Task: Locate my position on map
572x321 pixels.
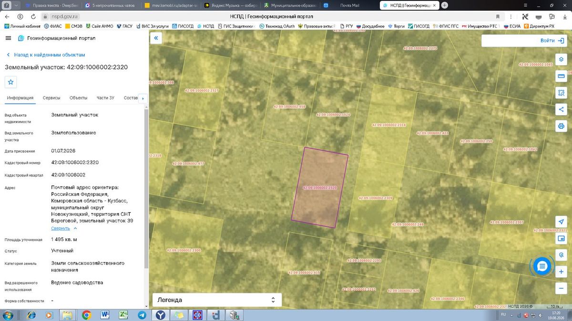Action: click(561, 222)
